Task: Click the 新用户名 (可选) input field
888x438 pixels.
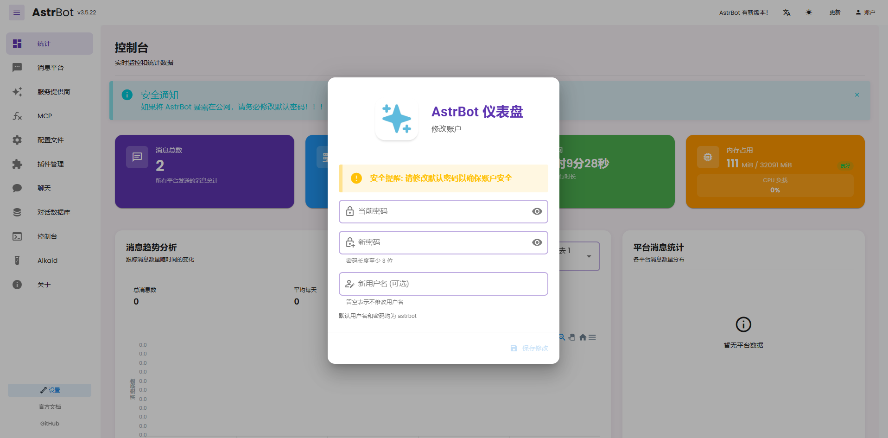Action: 444,284
